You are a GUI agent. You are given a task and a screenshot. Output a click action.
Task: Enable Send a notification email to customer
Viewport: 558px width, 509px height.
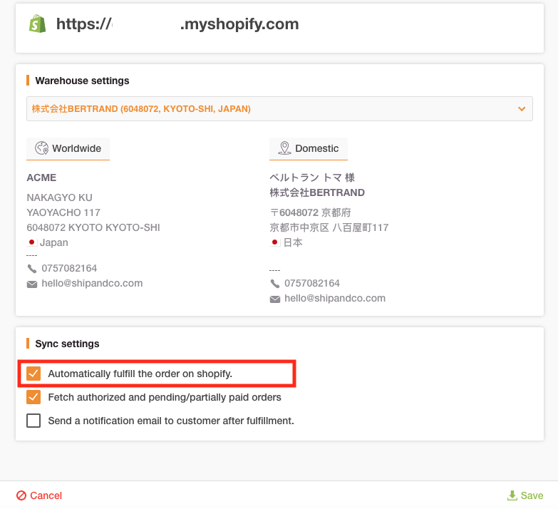pos(33,421)
